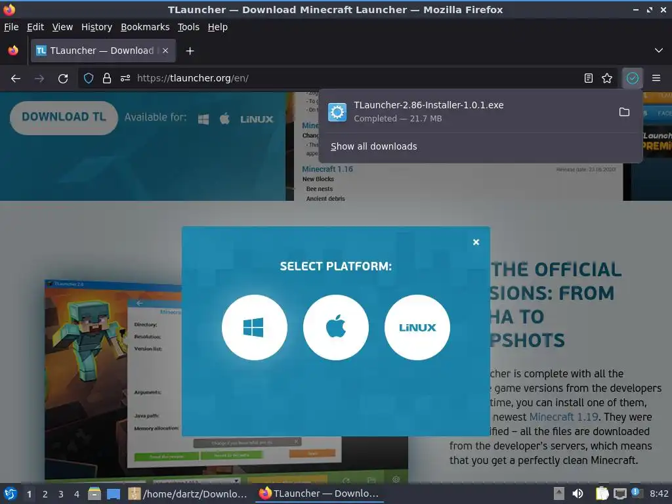Select the TLauncher — Download tab
Viewport: 672px width, 504px height.
(103, 51)
